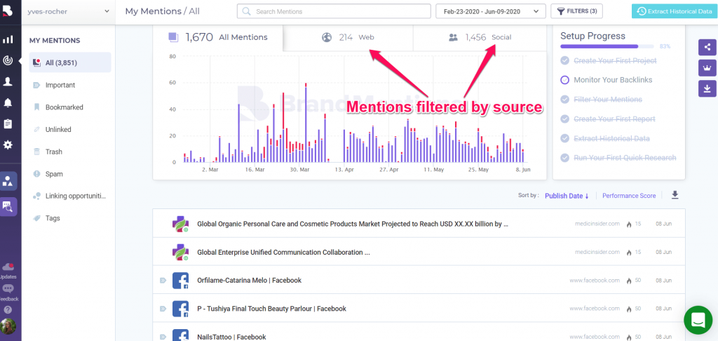Open the Orfilame-Catarina Melo | Facebook mention
The width and height of the screenshot is (718, 341).
[249, 280]
